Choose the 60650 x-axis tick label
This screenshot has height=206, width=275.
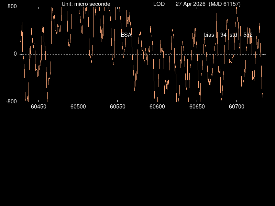(x=197, y=107)
